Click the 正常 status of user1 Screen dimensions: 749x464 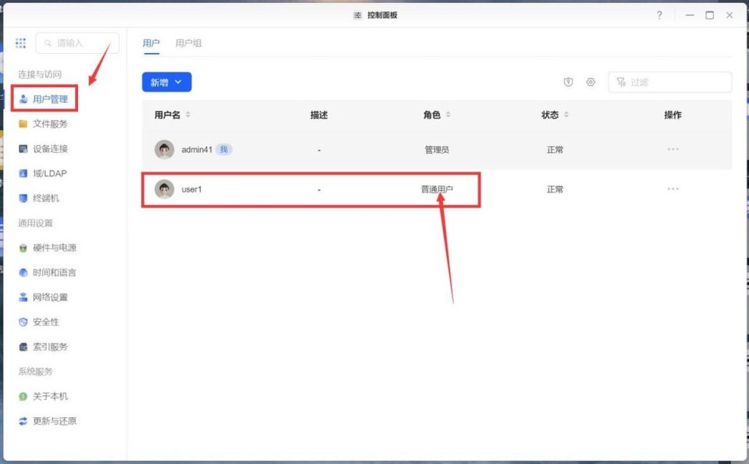click(x=555, y=189)
